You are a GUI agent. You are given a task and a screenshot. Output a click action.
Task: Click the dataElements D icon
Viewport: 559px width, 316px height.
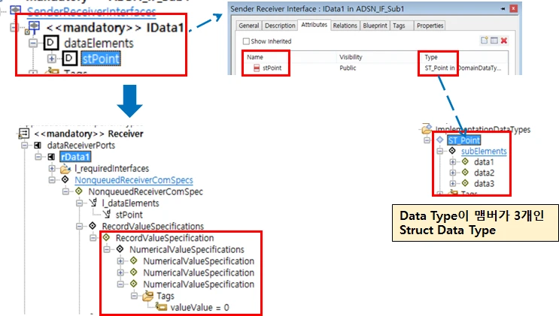pyautogui.click(x=51, y=43)
